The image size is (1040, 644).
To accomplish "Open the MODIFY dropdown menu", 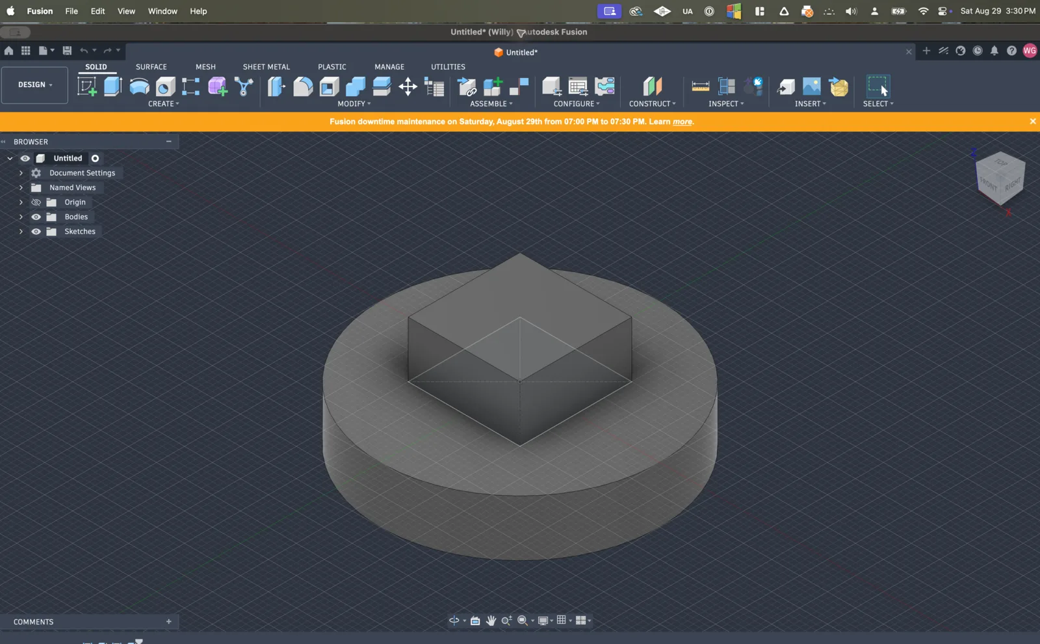I will click(354, 103).
